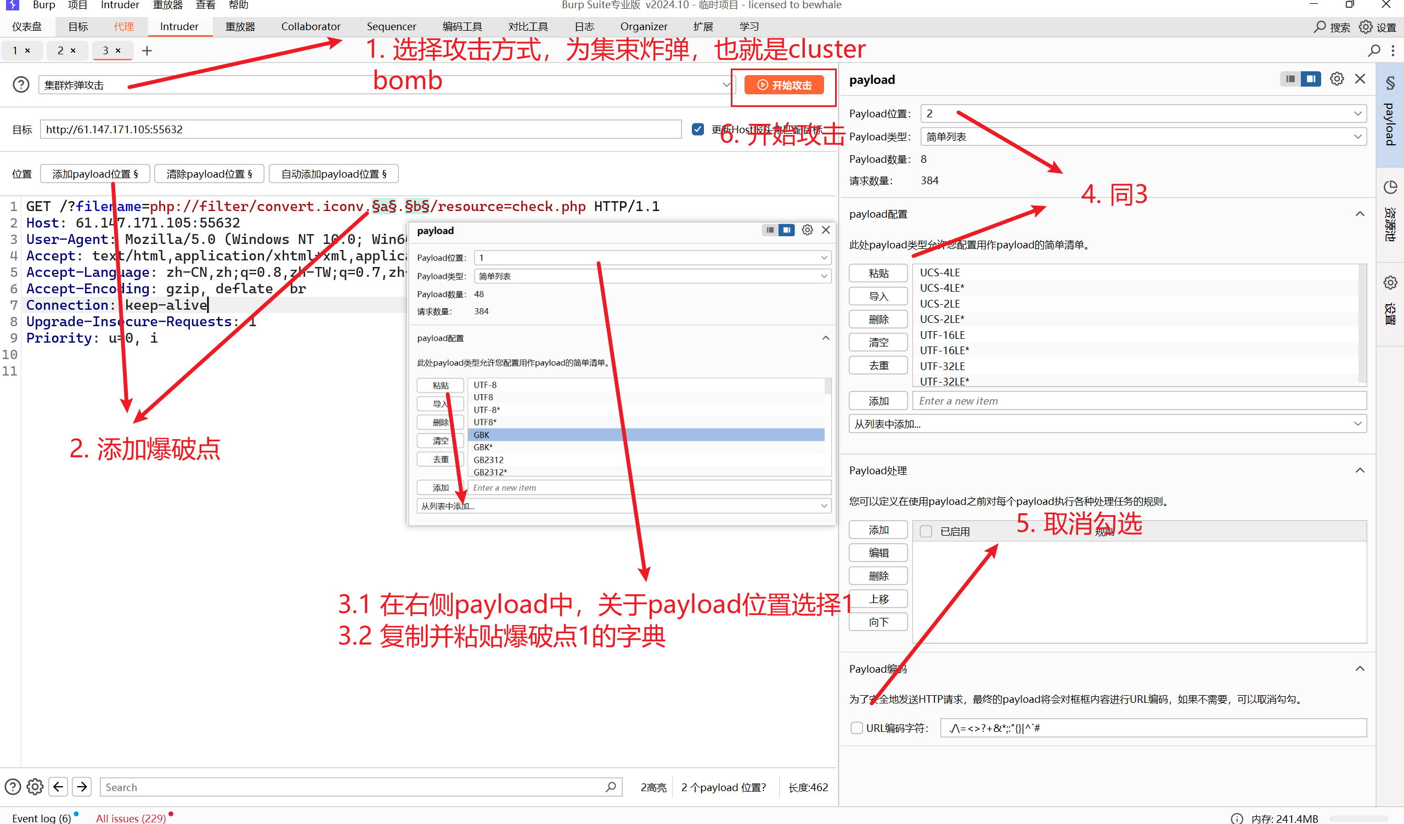
Task: Click the back arrow icon in the bottom toolbar
Action: tap(58, 787)
